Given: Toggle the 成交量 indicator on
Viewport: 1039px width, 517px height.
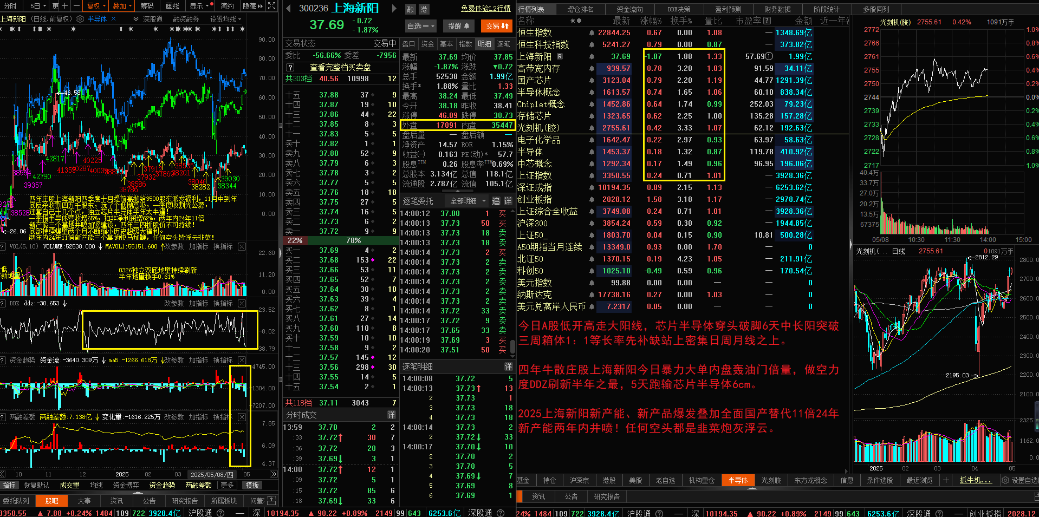Looking at the screenshot, I should 69,485.
